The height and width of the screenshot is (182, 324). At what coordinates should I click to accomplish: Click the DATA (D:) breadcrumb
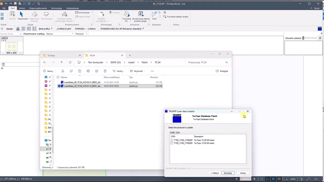[x=116, y=62]
